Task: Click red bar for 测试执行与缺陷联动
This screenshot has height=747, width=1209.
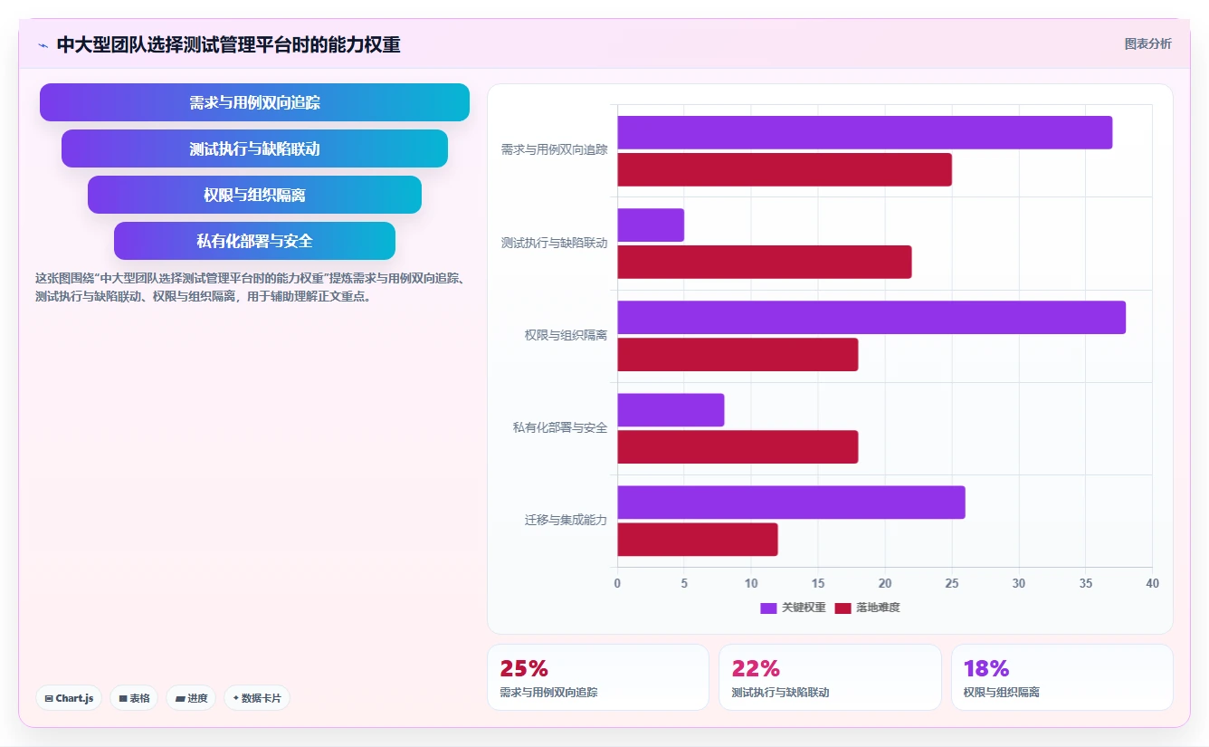Action: [x=765, y=262]
